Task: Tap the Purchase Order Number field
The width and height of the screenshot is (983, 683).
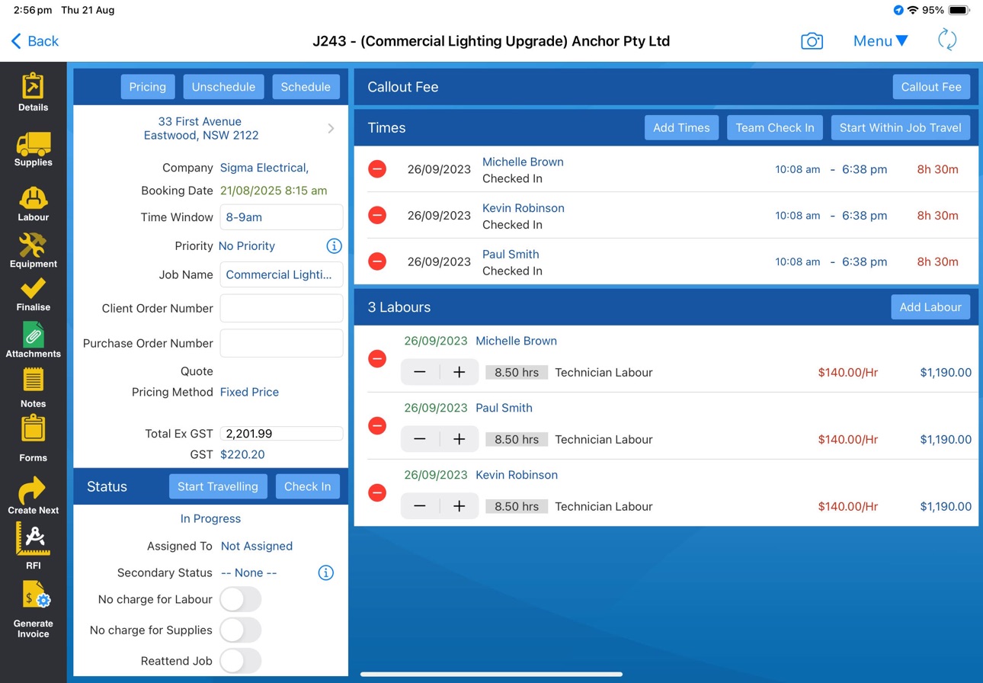Action: [281, 343]
